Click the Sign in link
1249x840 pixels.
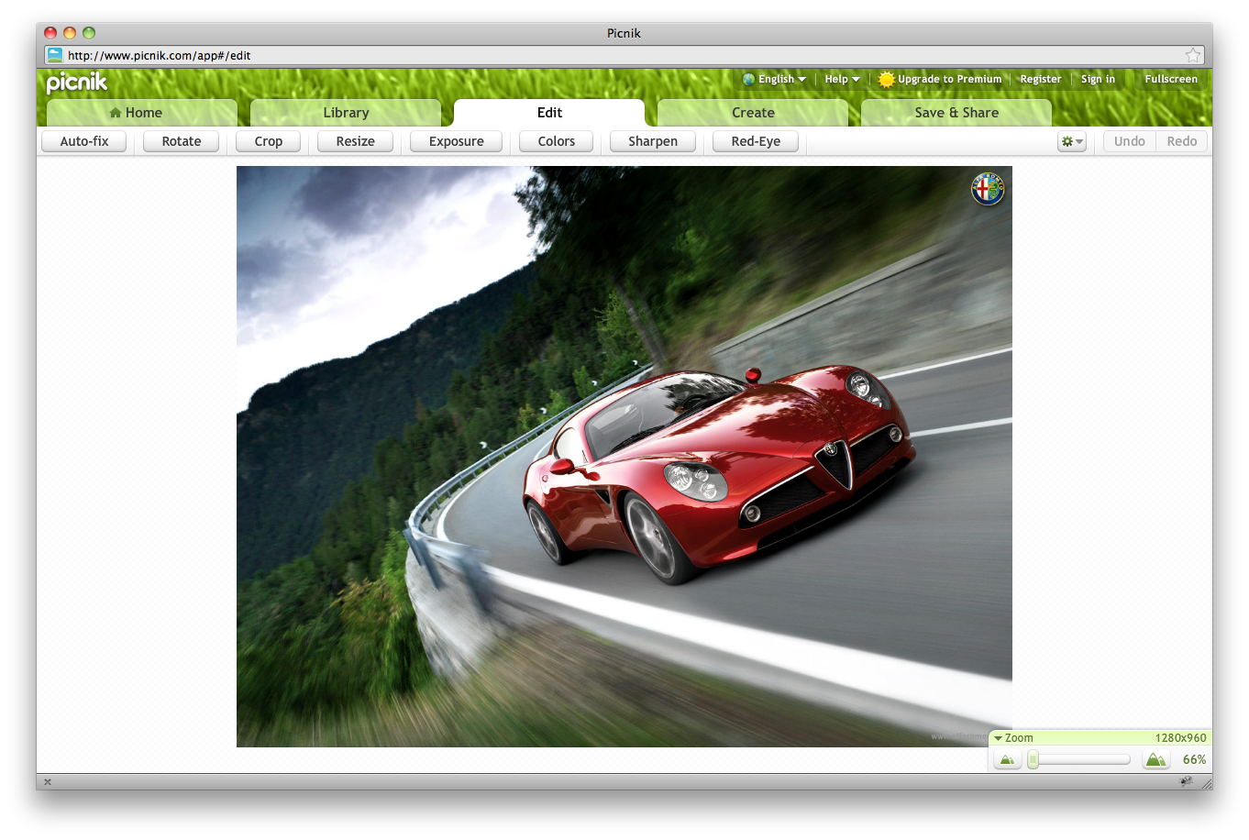tap(1098, 79)
